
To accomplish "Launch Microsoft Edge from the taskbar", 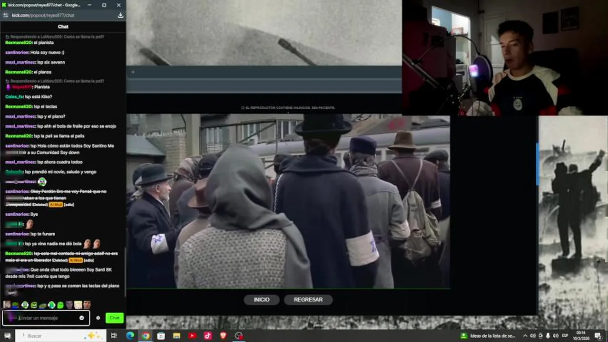I will (130, 336).
